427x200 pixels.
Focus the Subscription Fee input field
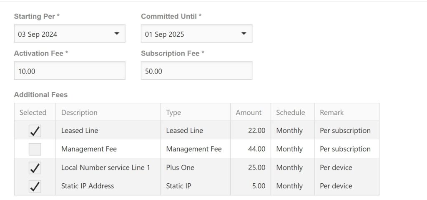pos(196,71)
